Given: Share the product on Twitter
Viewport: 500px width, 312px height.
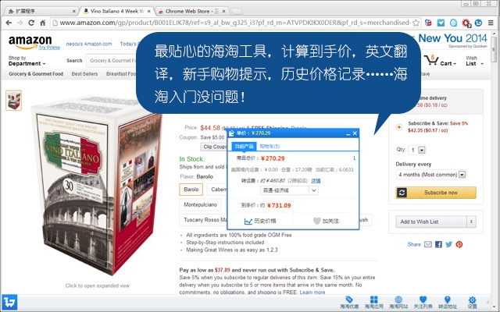Looking at the screenshot, I should pos(449,244).
